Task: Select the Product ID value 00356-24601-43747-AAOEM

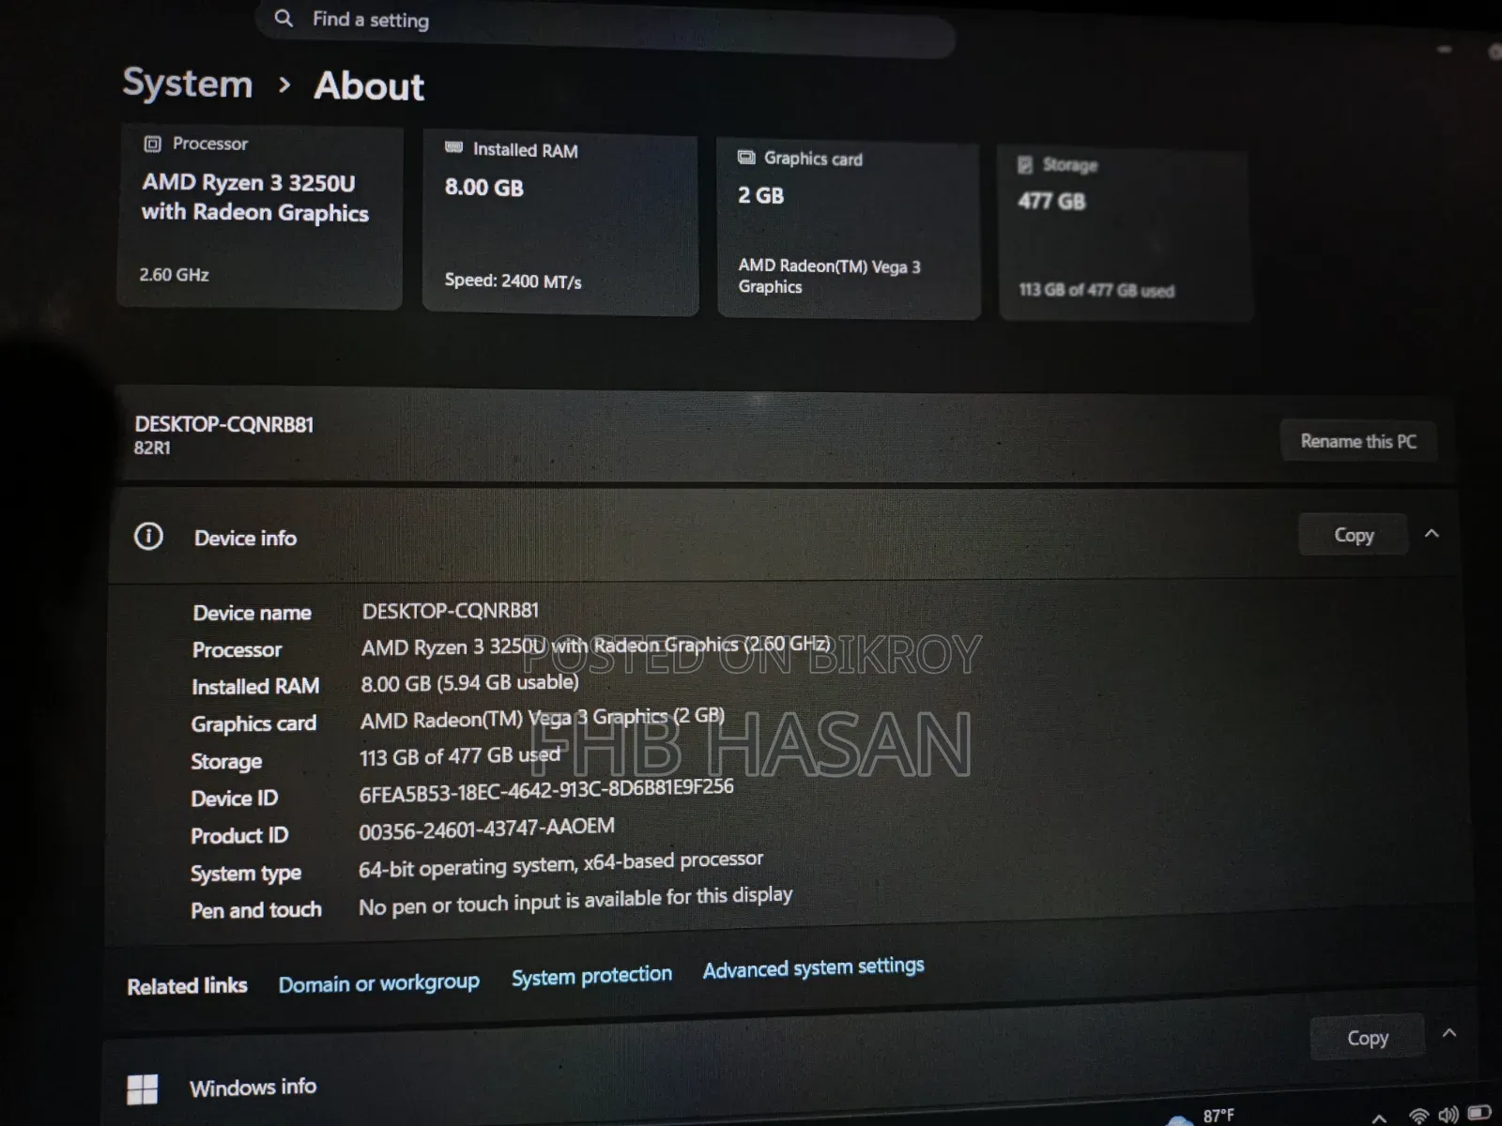Action: click(486, 829)
